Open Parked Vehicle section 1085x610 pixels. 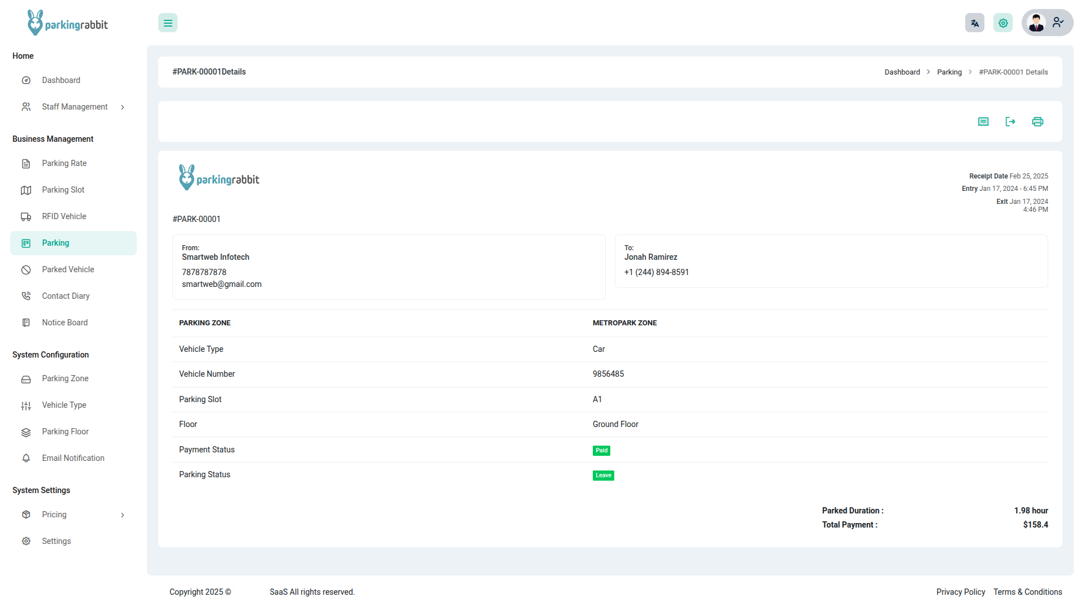pyautogui.click(x=68, y=269)
